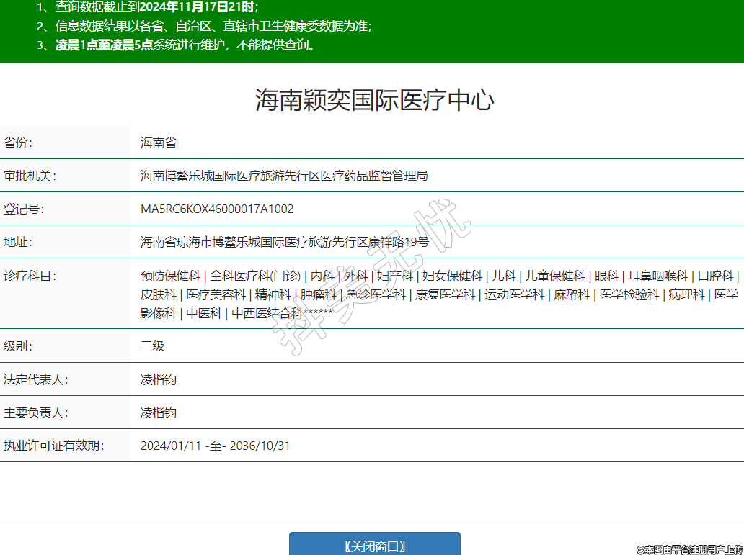This screenshot has width=744, height=555.
Task: Click the 级别 value 三级
Action: (x=152, y=346)
